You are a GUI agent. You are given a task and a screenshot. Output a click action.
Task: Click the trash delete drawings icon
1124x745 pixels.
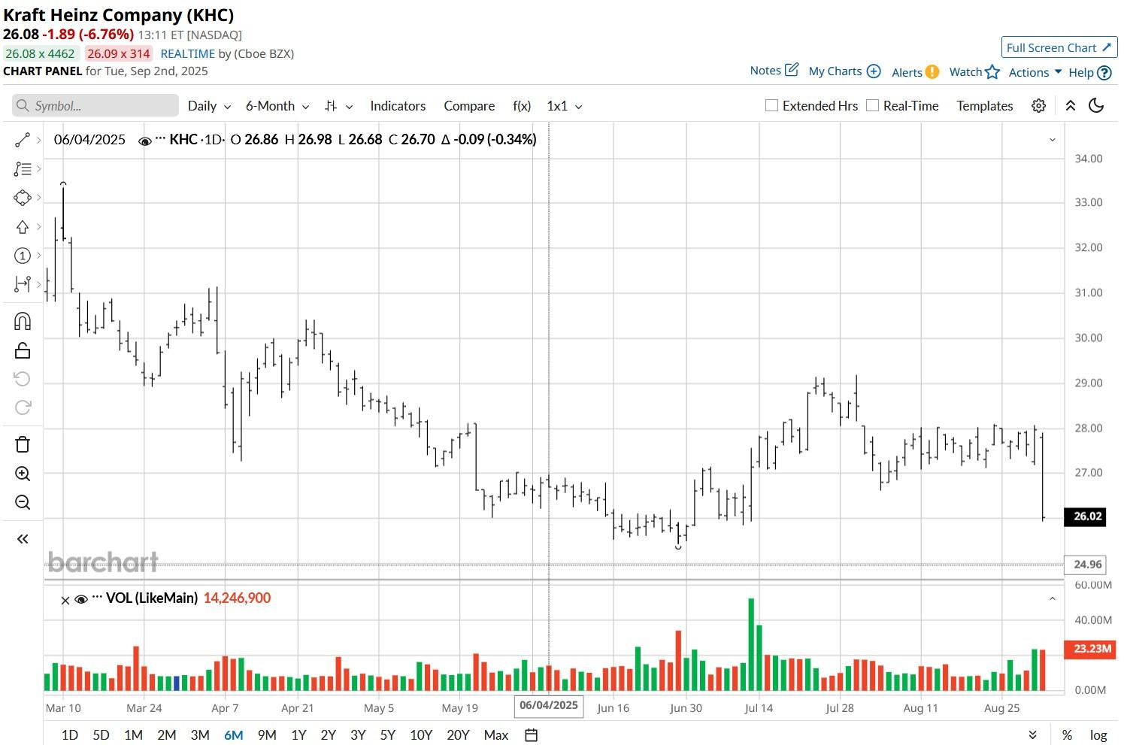click(23, 444)
